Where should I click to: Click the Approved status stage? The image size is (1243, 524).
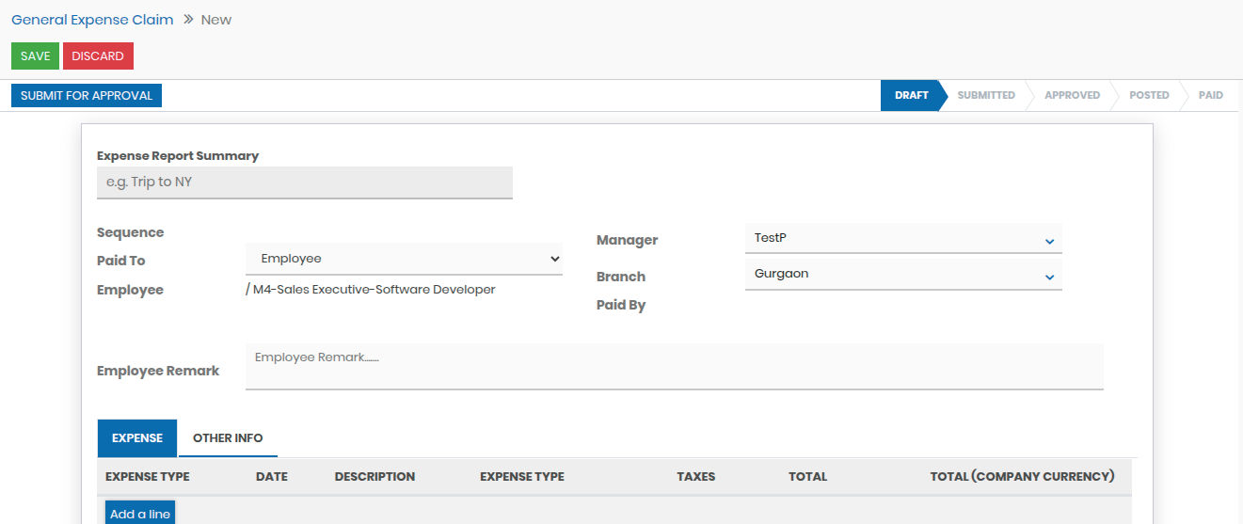pos(1072,96)
